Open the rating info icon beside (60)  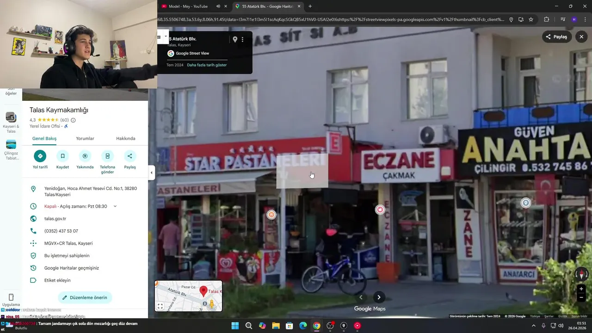coord(73,120)
